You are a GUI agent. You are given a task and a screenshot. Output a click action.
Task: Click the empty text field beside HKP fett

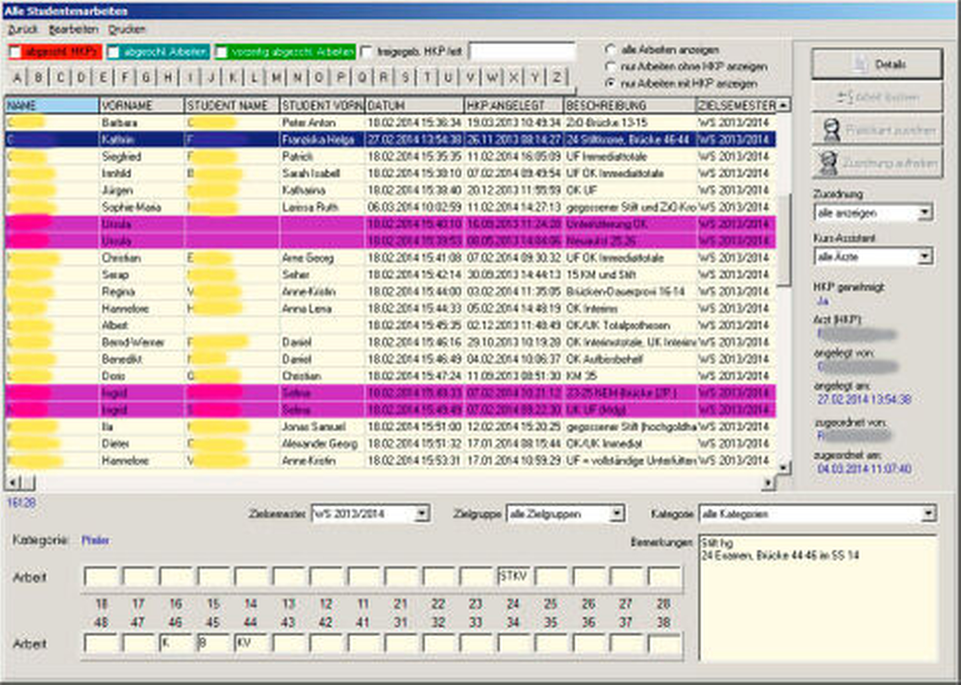[x=522, y=52]
